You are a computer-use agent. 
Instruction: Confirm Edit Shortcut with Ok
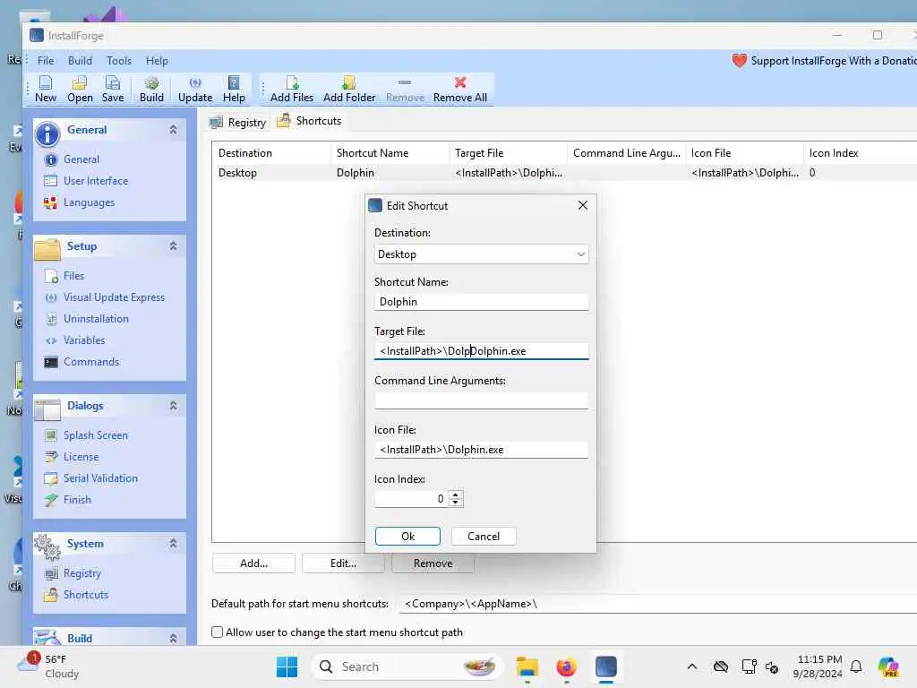tap(407, 537)
